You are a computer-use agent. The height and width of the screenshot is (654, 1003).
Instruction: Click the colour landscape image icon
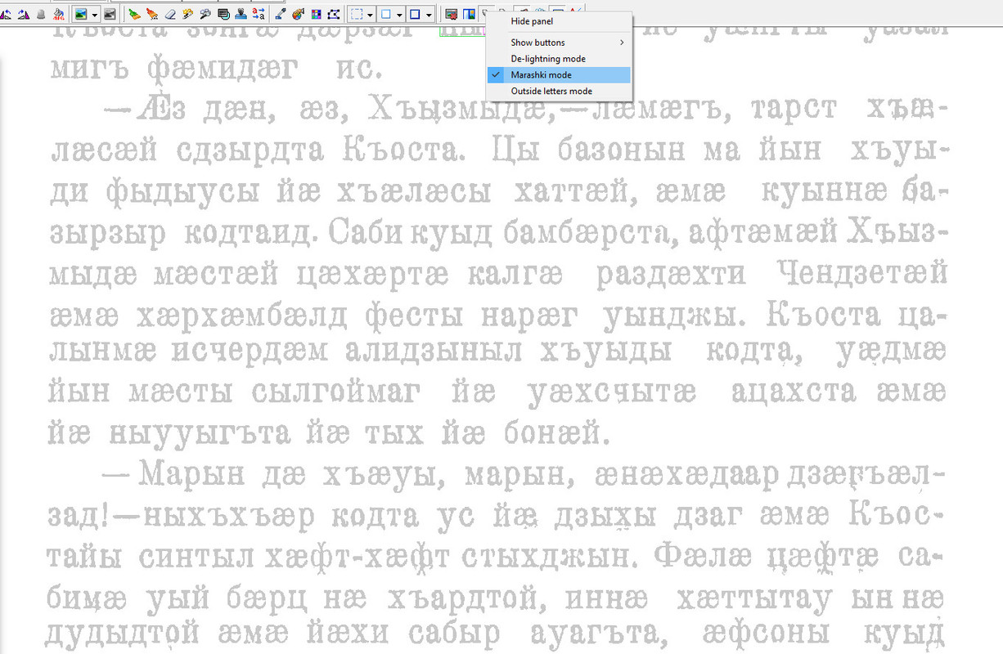coord(81,15)
